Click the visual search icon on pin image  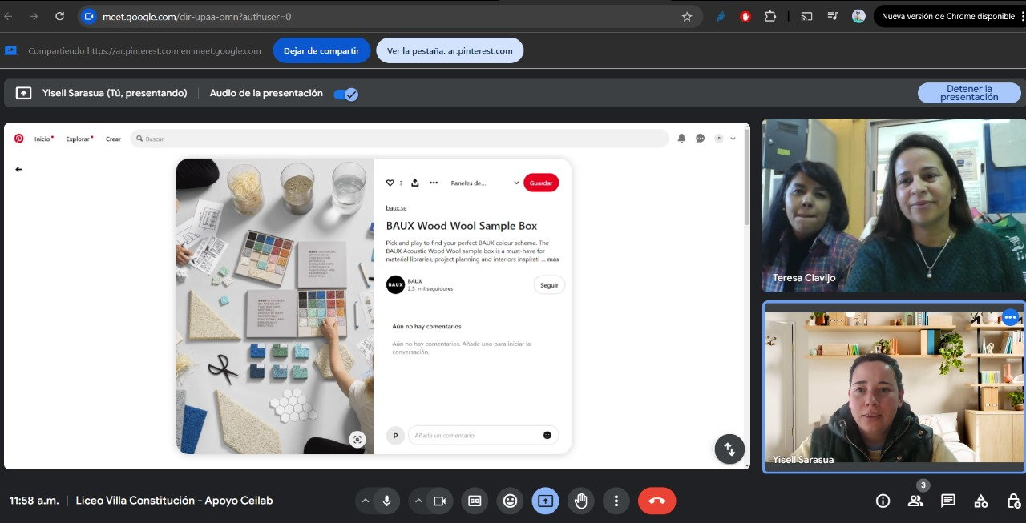pyautogui.click(x=357, y=439)
